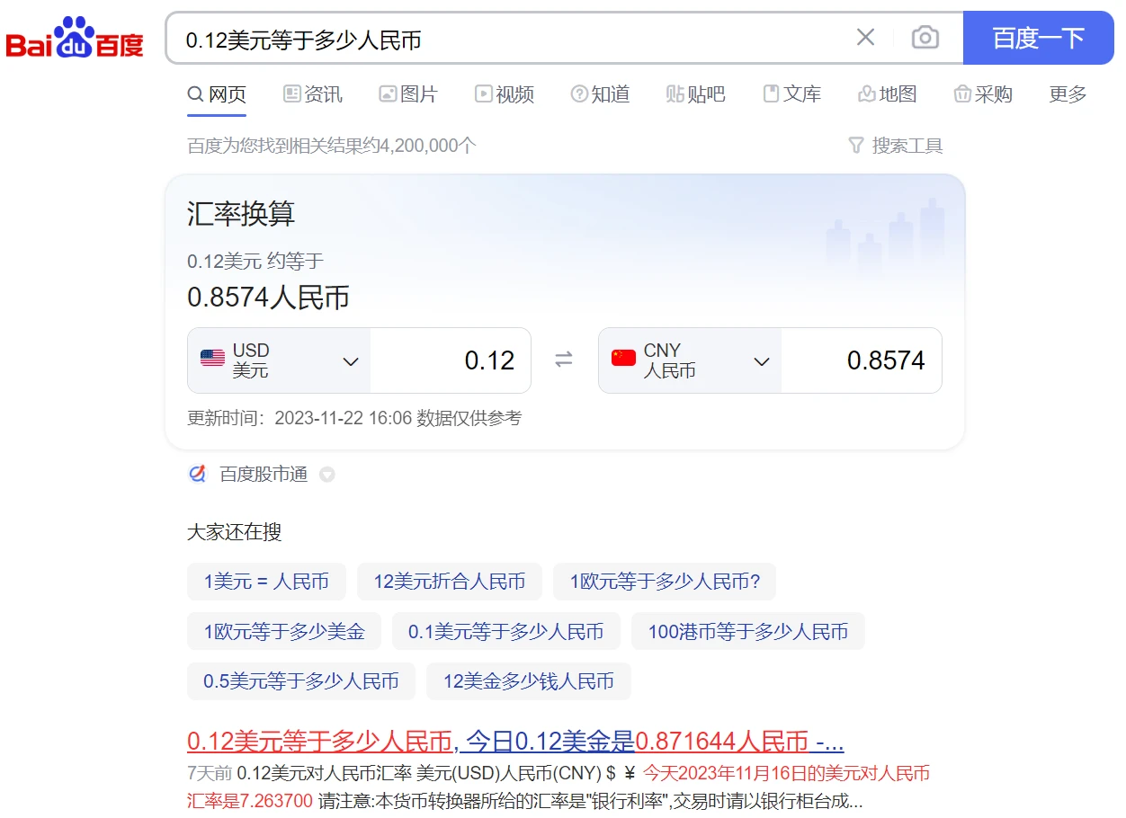Go to the 贴吧 tab
The height and width of the screenshot is (818, 1126).
(695, 94)
